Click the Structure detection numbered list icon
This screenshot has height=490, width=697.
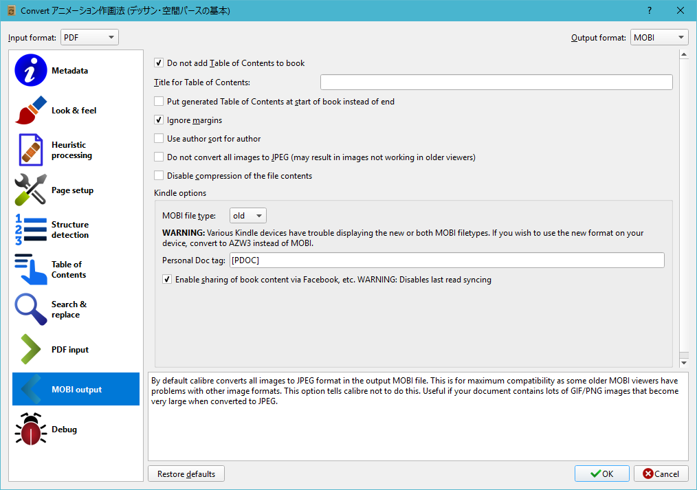point(31,230)
